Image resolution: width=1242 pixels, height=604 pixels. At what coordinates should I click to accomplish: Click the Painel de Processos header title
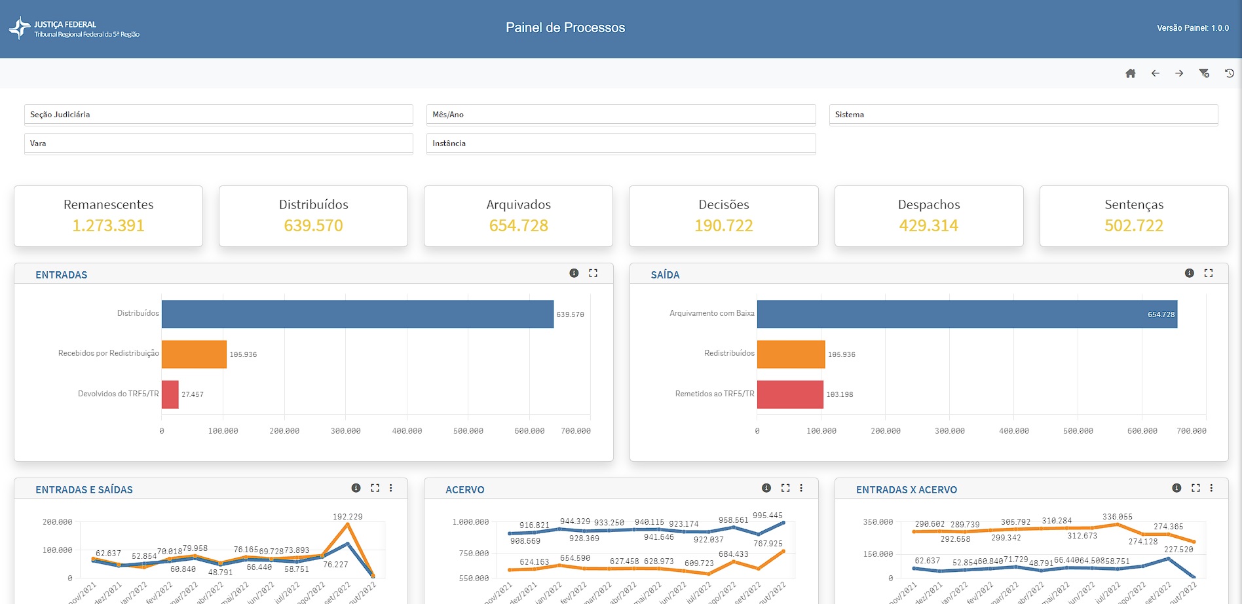click(x=565, y=28)
